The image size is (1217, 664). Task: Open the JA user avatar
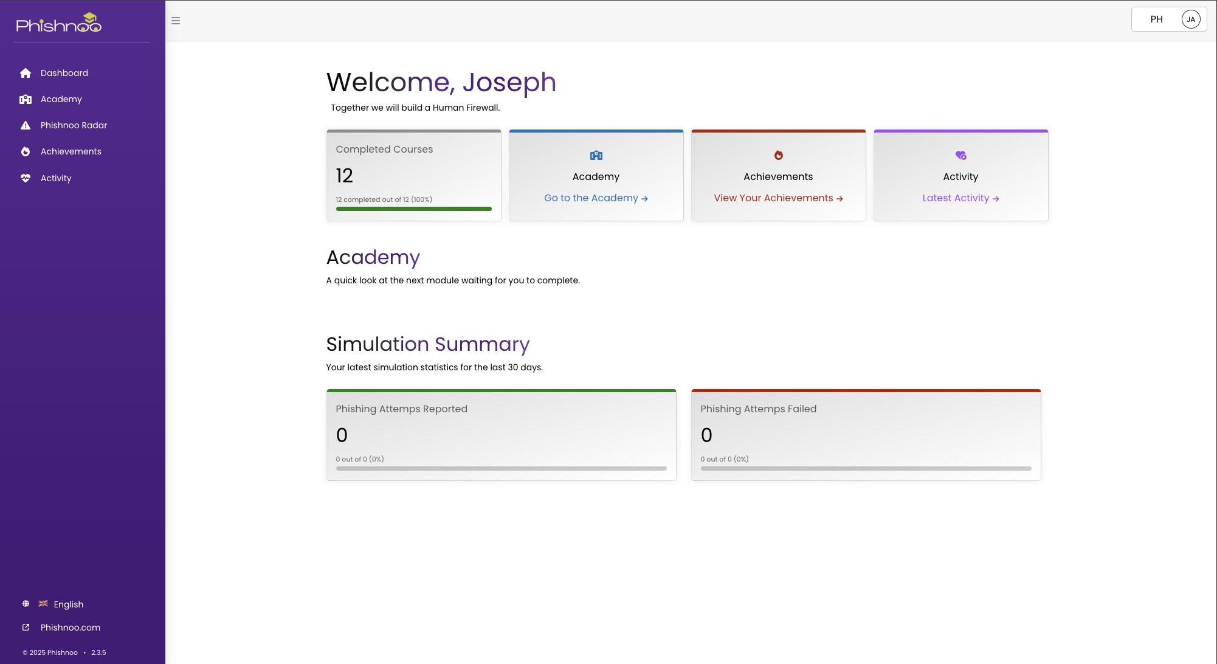point(1191,19)
